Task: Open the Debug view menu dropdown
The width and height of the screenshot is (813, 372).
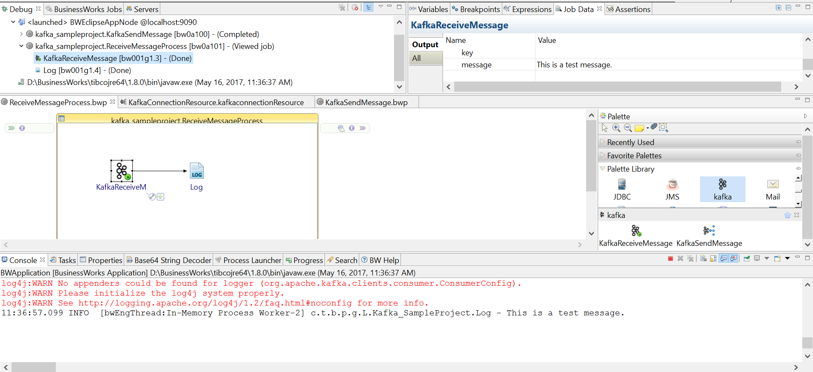Action: pos(381,6)
